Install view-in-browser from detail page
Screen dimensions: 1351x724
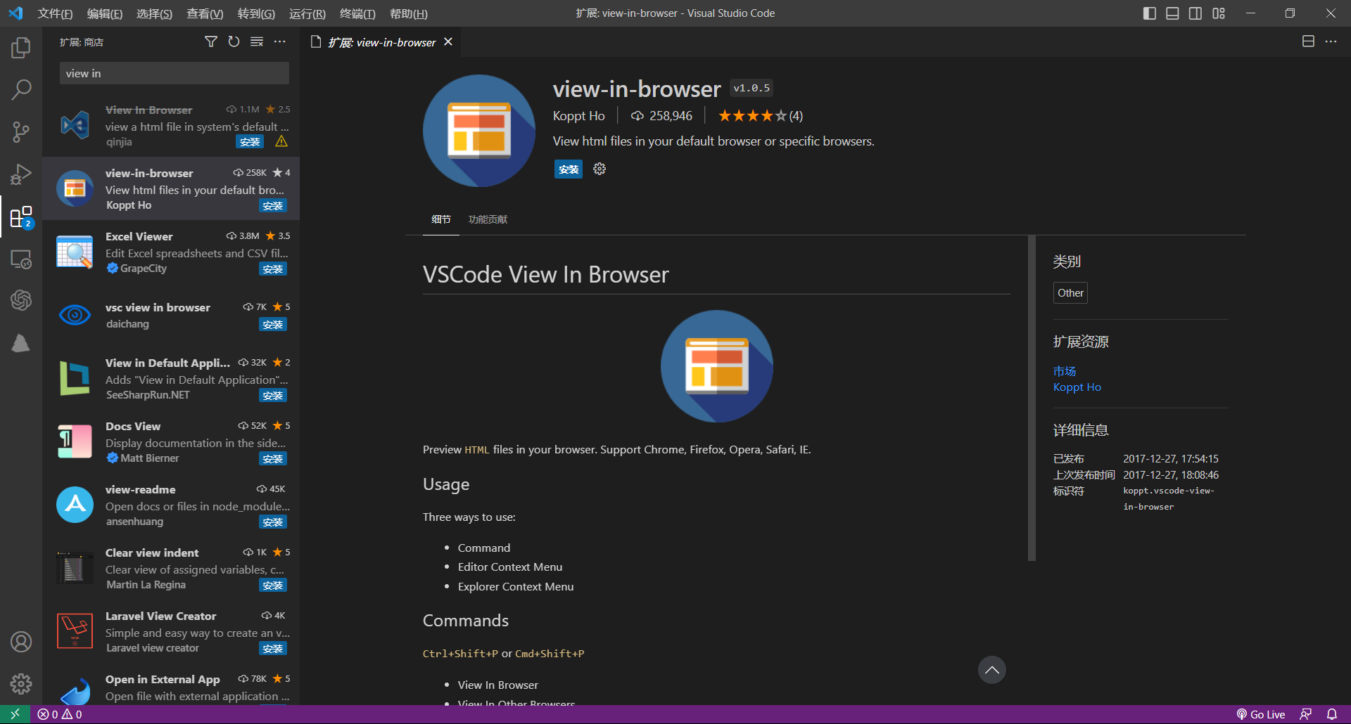tap(569, 169)
